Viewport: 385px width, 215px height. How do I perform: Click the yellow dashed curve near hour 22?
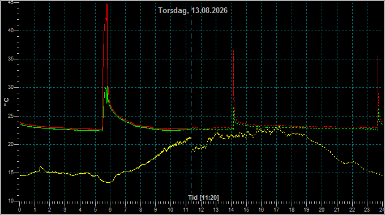tap(352, 162)
